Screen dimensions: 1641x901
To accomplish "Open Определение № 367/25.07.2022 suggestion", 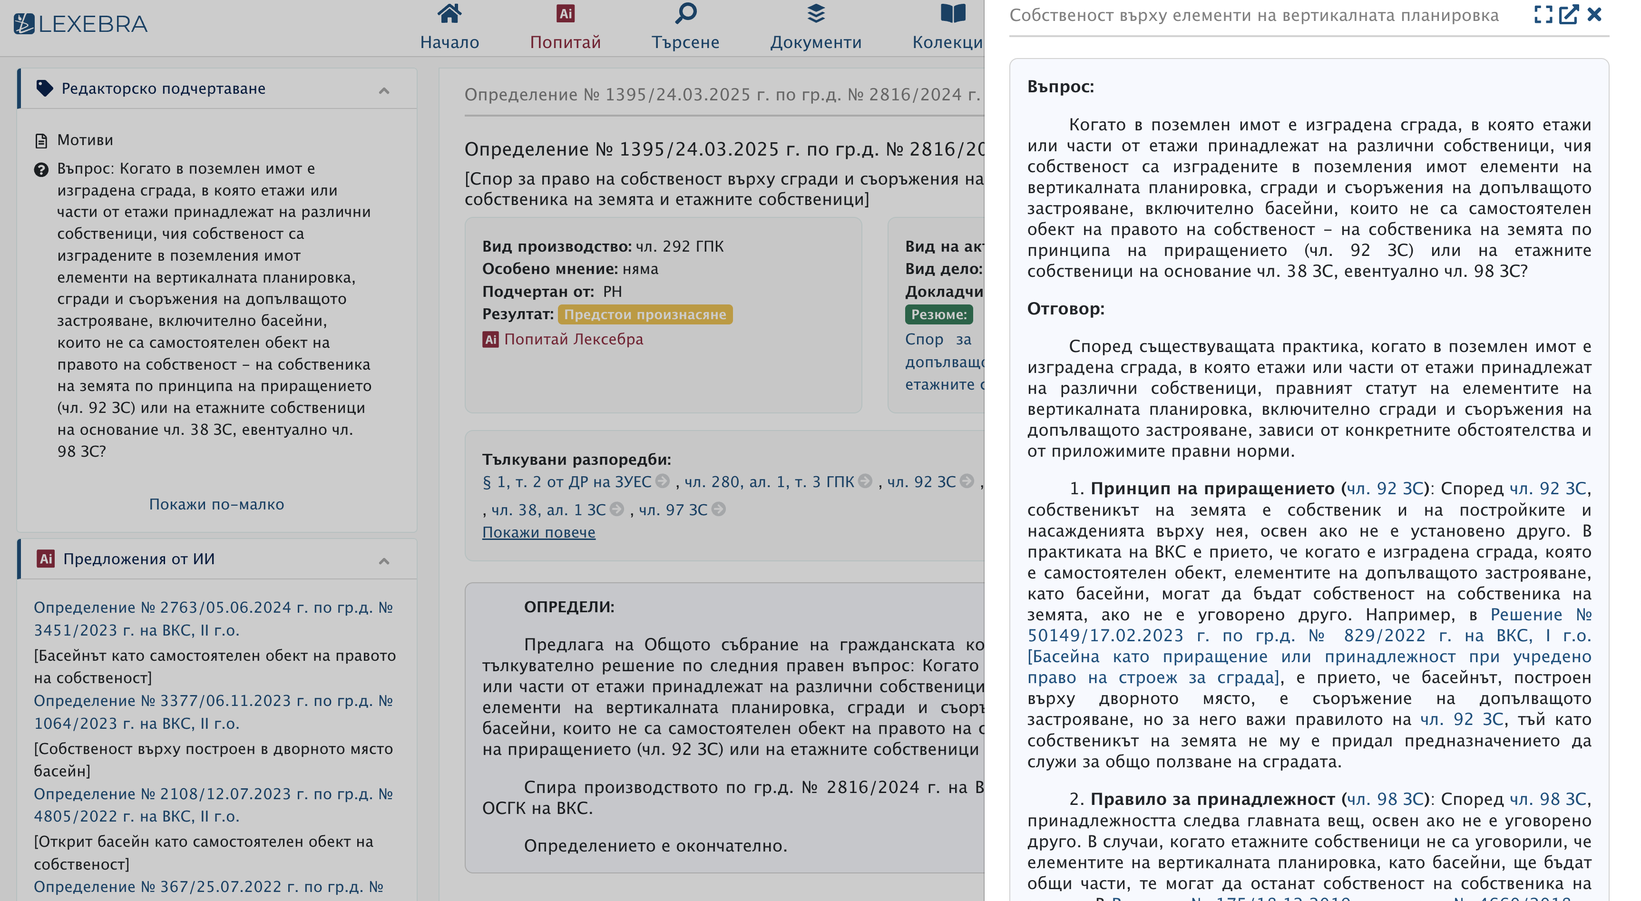I will click(x=208, y=887).
